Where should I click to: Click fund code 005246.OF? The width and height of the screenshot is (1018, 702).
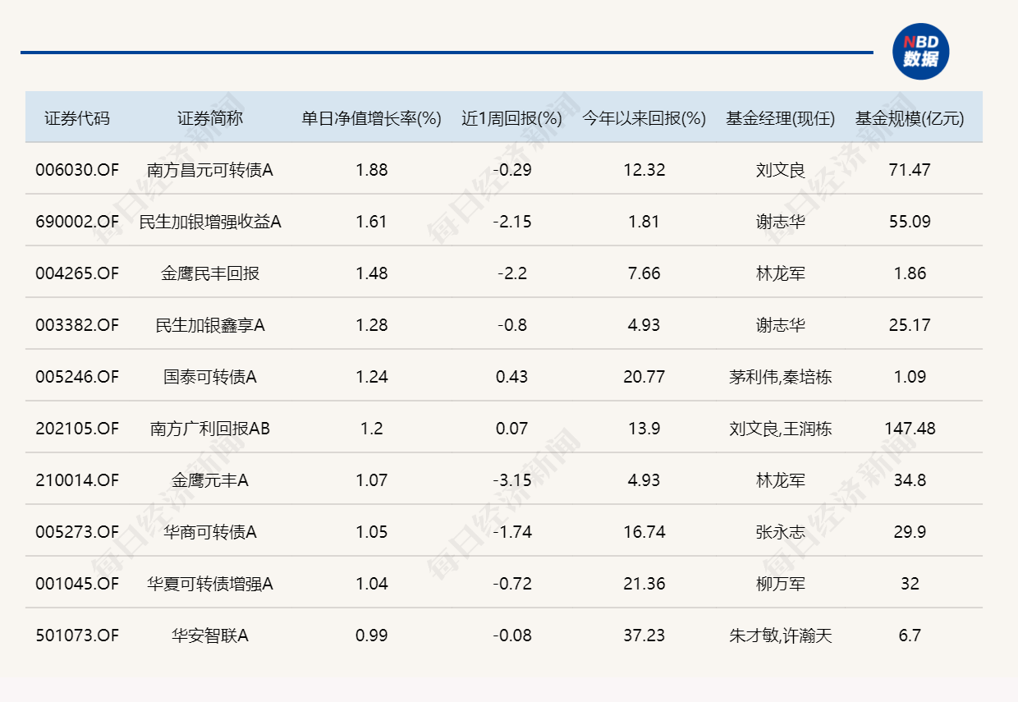[77, 377]
